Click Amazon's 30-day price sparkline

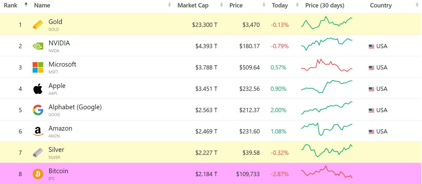pyautogui.click(x=326, y=129)
